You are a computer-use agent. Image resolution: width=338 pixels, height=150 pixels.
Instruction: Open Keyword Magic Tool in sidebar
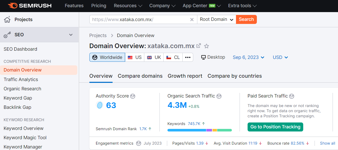pos(25,138)
